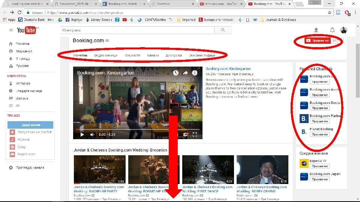This screenshot has height=202, width=360.
Task: Select the Канали channel tab
Action: [x=153, y=55]
